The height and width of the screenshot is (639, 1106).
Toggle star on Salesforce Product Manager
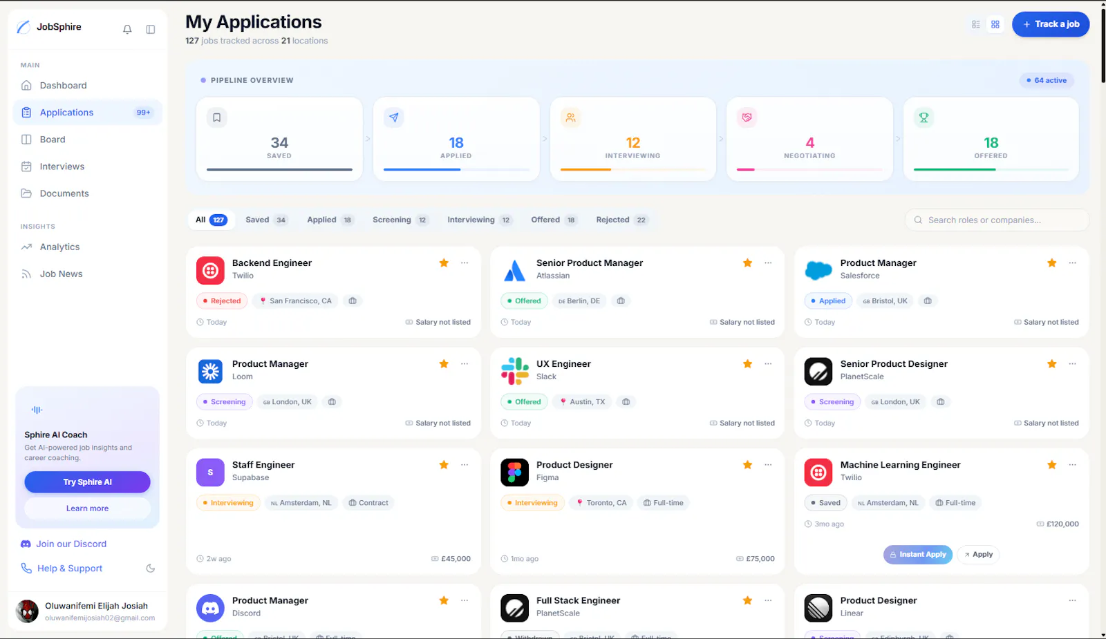tap(1051, 263)
